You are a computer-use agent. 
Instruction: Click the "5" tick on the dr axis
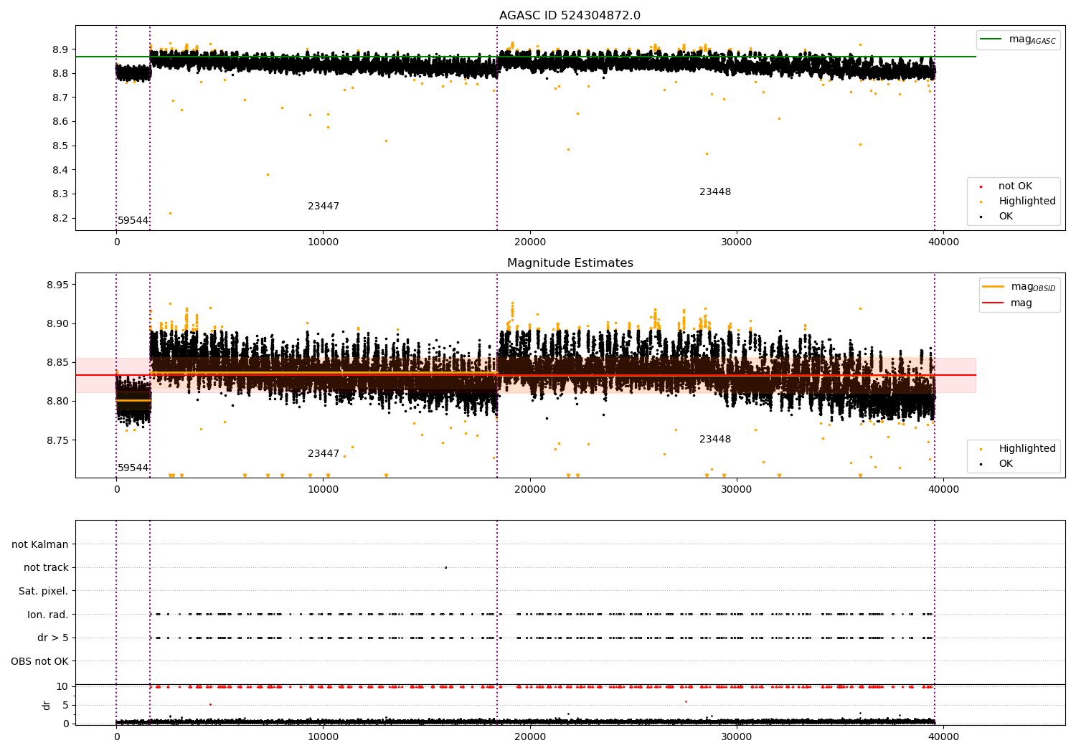[x=65, y=706]
